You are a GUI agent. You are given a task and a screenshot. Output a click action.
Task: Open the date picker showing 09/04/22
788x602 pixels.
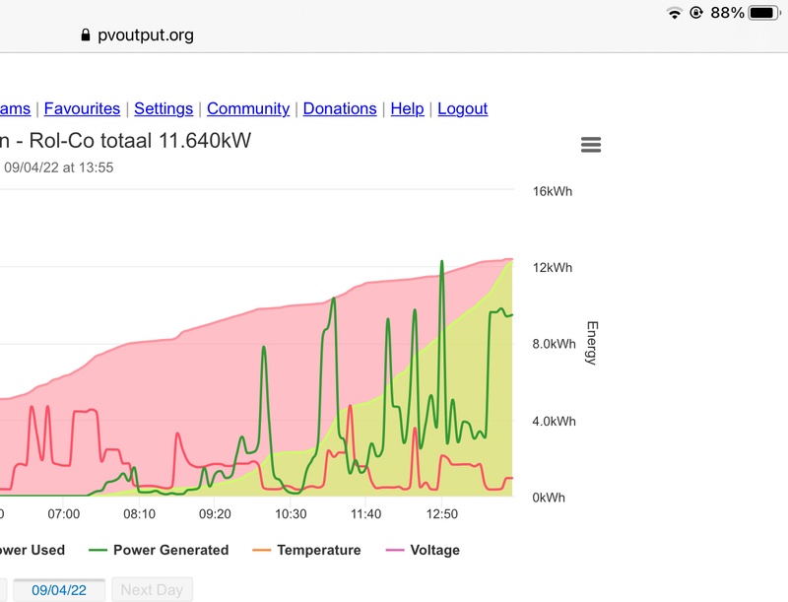(x=58, y=590)
